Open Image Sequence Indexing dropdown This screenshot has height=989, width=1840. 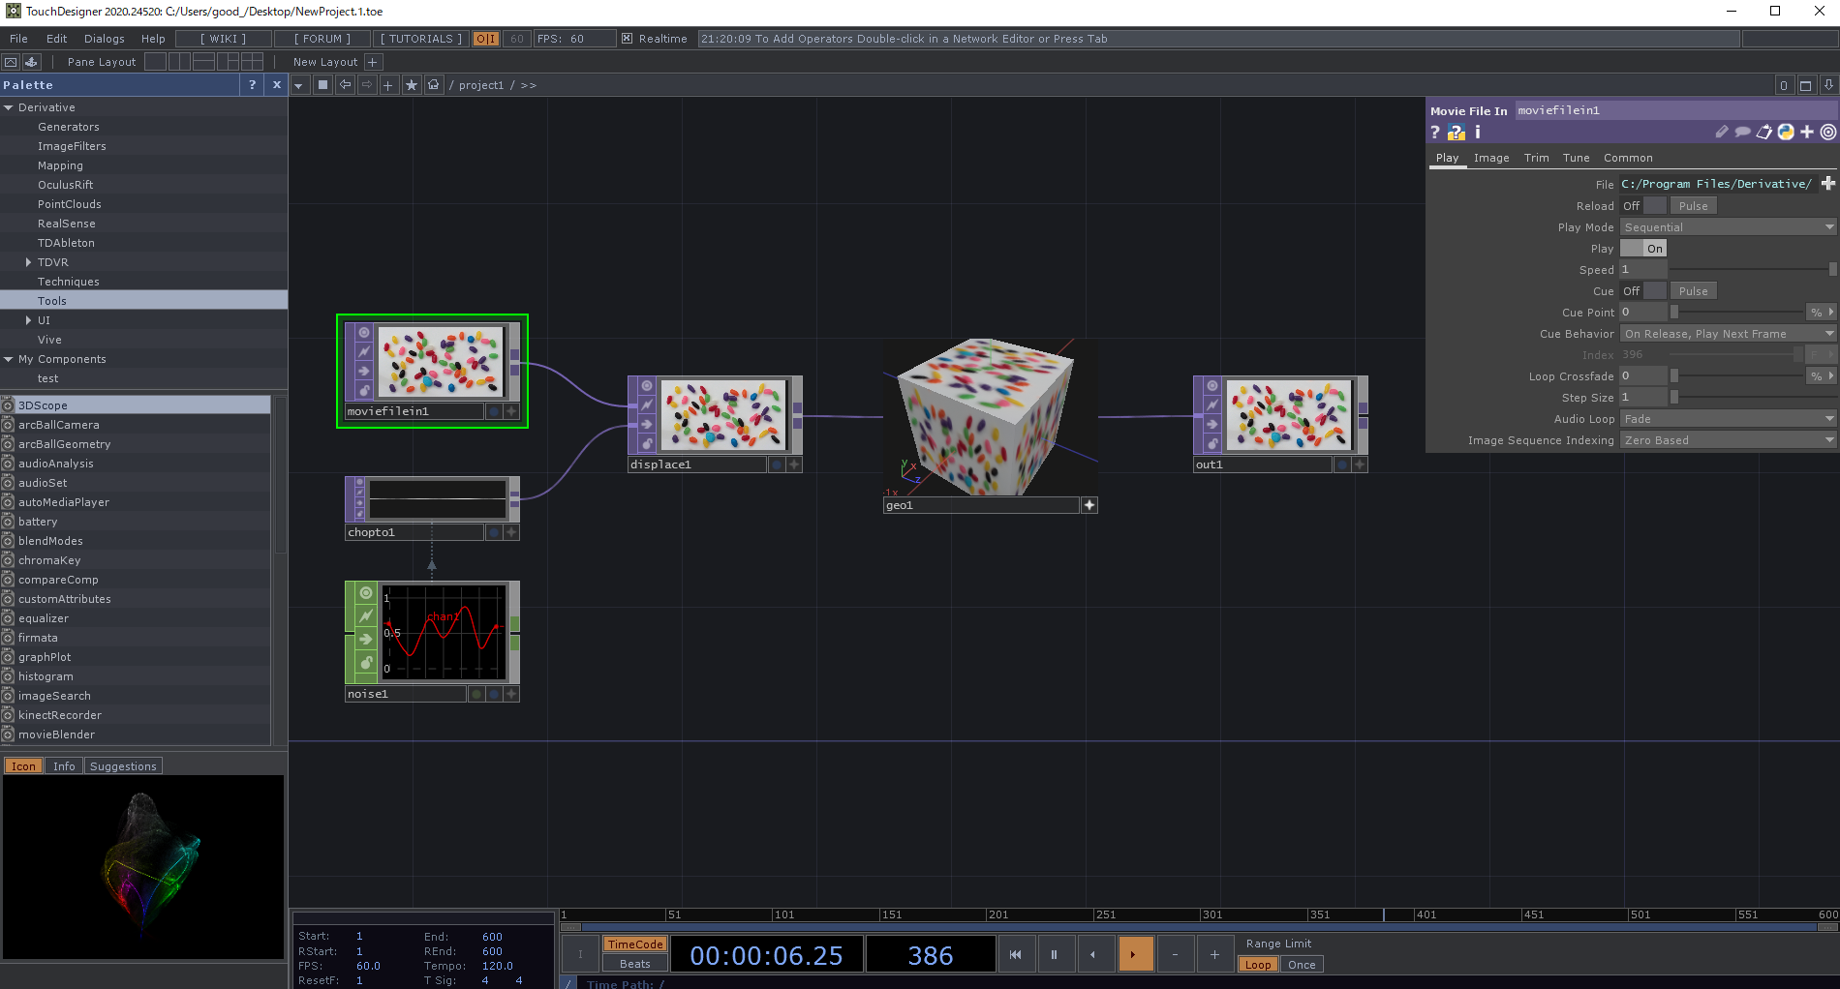[1728, 439]
